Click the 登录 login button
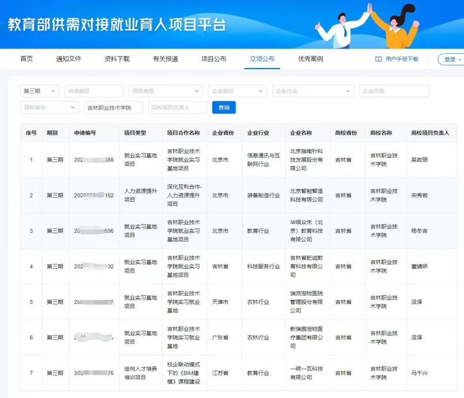Viewport: 464px width, 398px height. point(450,59)
